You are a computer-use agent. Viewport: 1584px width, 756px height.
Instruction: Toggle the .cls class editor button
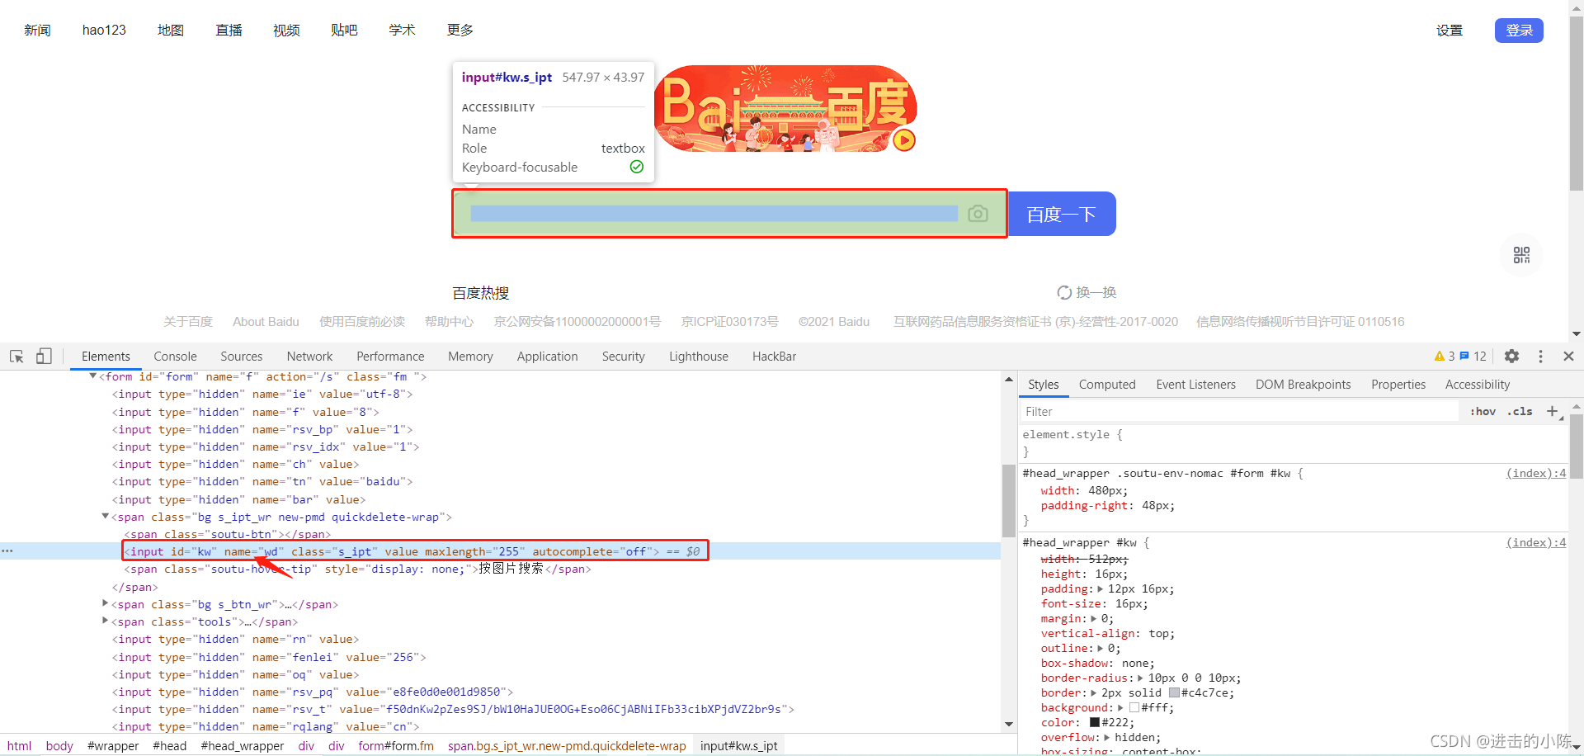(x=1520, y=411)
